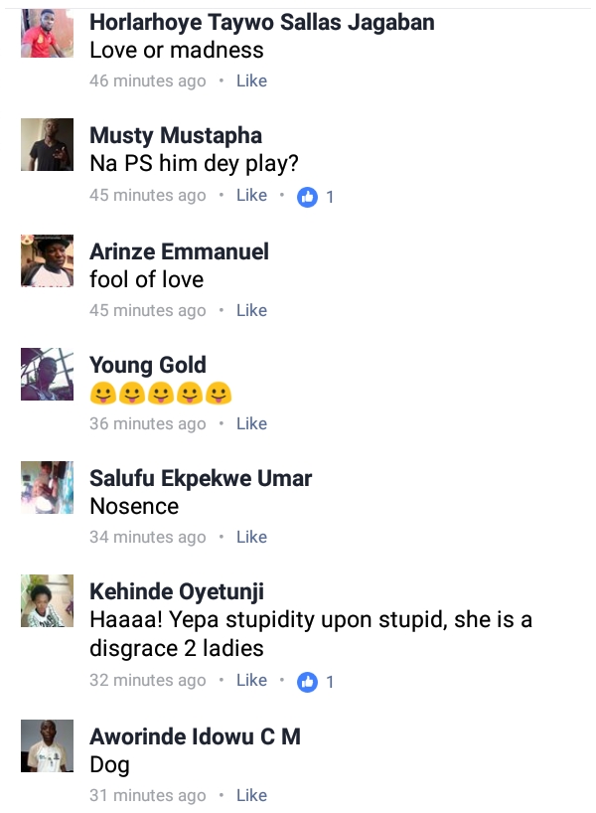
Task: Open Young Gold's profile photo
Action: point(48,375)
